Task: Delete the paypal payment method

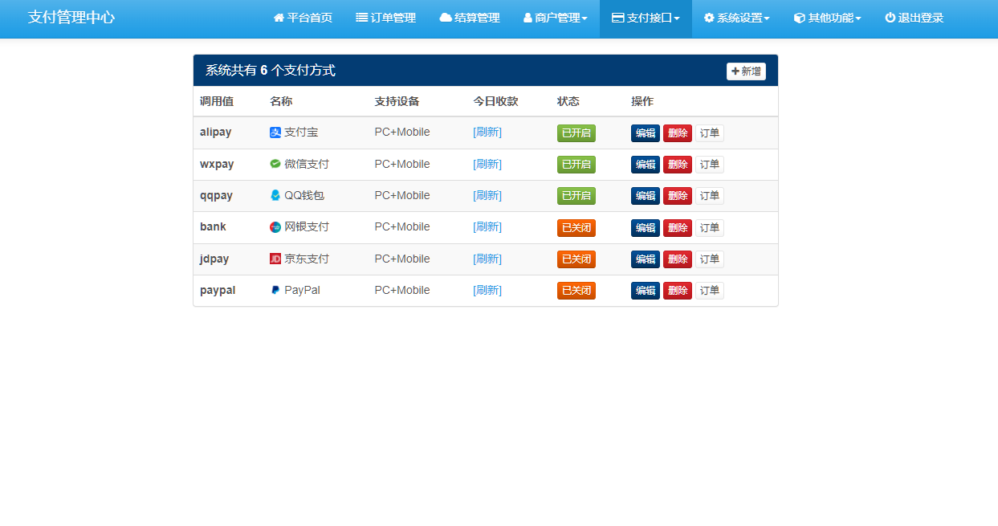Action: click(678, 291)
